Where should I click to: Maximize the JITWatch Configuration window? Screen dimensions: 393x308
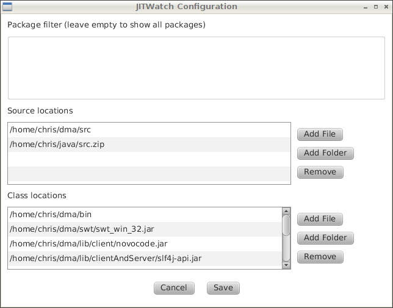coord(376,7)
